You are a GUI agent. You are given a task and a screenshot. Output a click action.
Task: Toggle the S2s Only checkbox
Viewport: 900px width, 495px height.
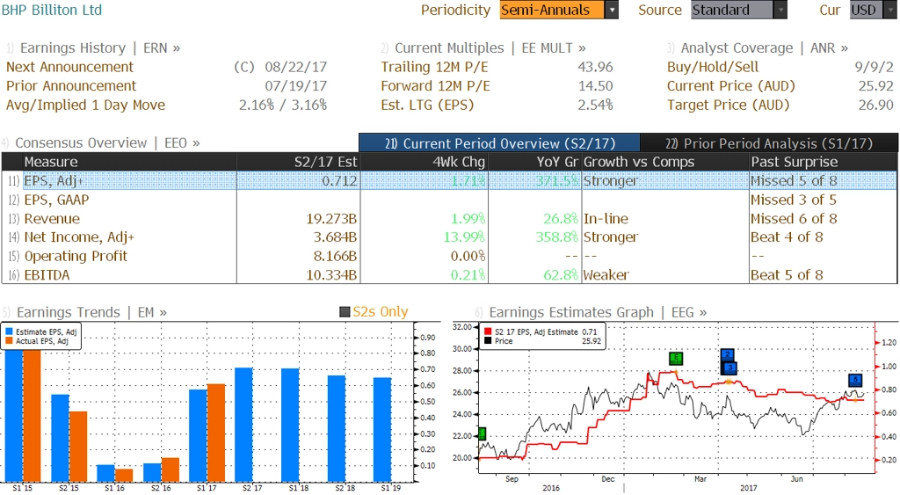point(345,312)
